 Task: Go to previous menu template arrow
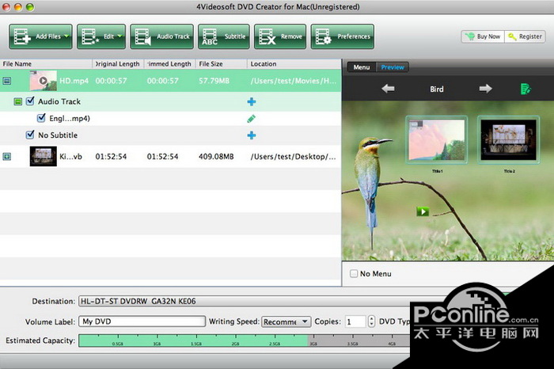pos(388,89)
